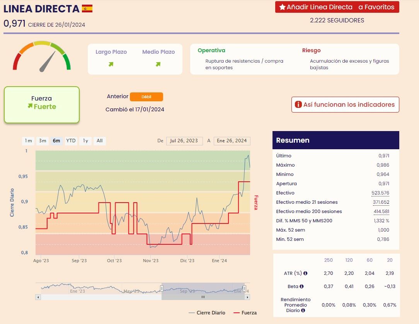The height and width of the screenshot is (324, 419).
Task: Click the green arrow under Medio Plazo
Action: [158, 64]
